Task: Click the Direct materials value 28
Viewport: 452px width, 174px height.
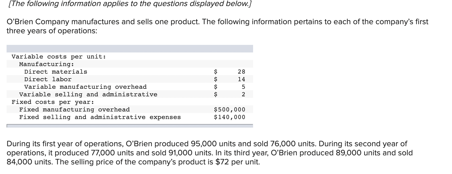Action: click(x=241, y=72)
